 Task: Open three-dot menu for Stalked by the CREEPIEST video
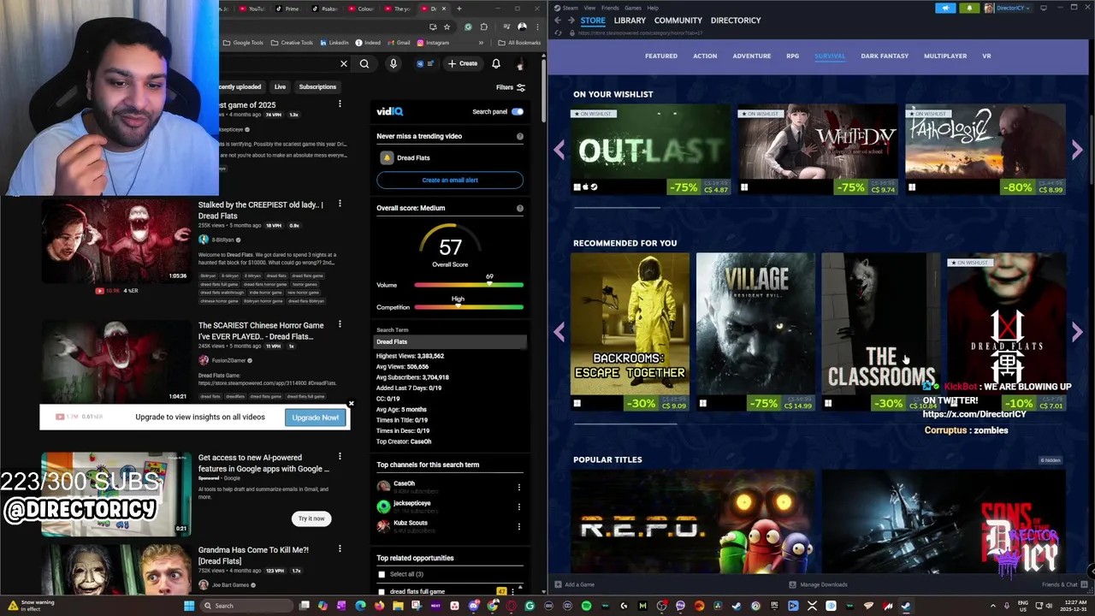pos(340,204)
